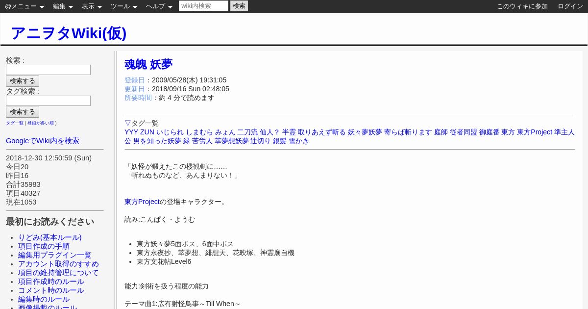
Task: Open the 表示 dropdown menu
Action: pos(92,6)
